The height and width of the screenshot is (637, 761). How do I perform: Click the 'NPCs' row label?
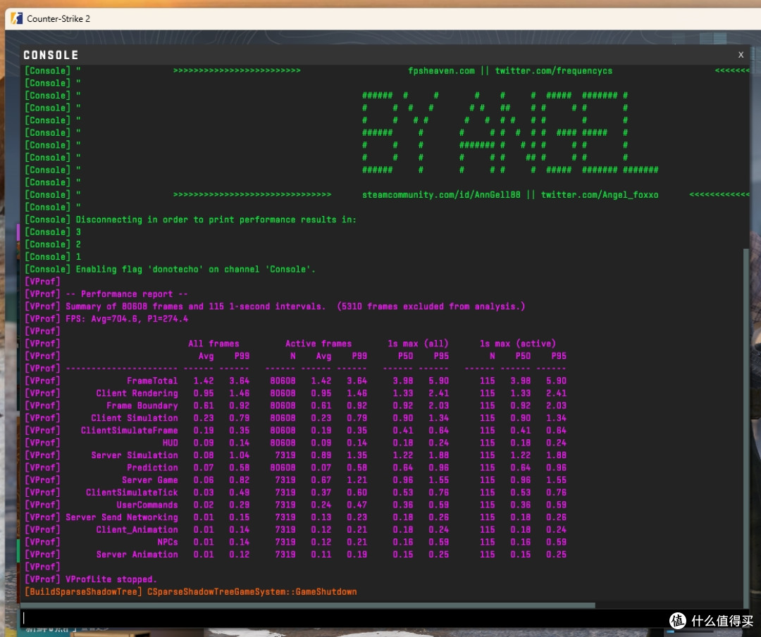pyautogui.click(x=168, y=542)
